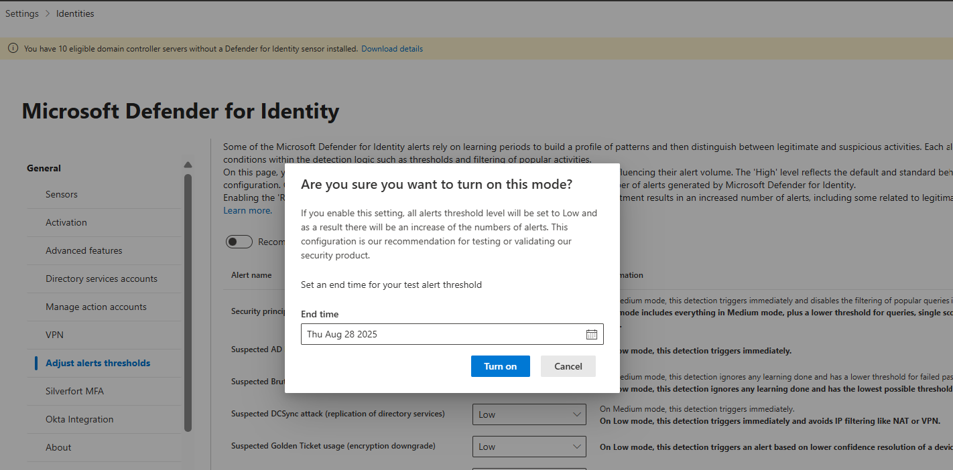Select Manage action accounts
The width and height of the screenshot is (953, 470).
click(x=96, y=307)
